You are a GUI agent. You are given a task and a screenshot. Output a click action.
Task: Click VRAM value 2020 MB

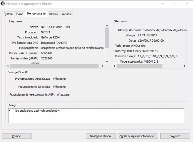click(46, 58)
